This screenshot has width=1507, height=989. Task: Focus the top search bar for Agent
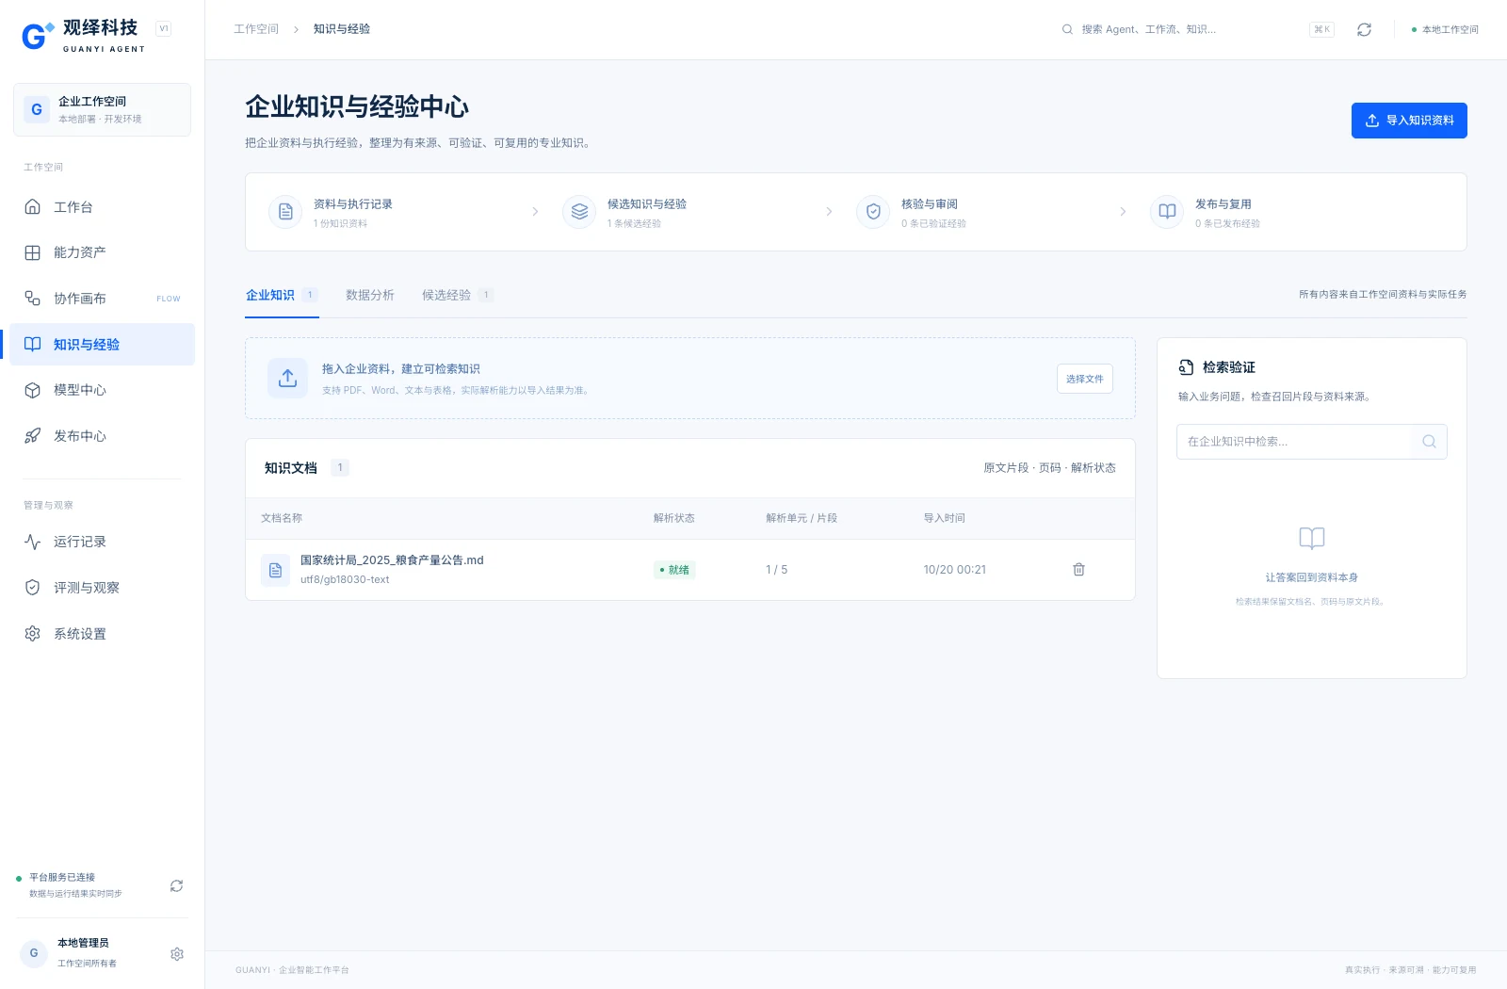pyautogui.click(x=1198, y=29)
